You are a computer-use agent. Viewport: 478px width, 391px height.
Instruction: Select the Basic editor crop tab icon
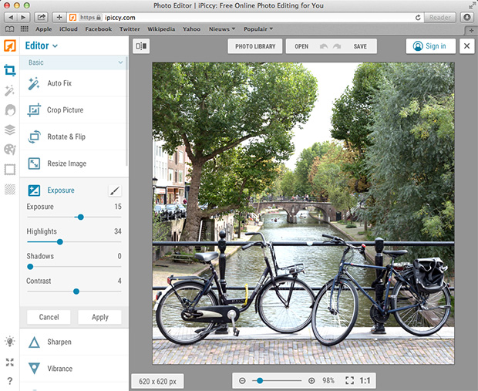pos(10,70)
